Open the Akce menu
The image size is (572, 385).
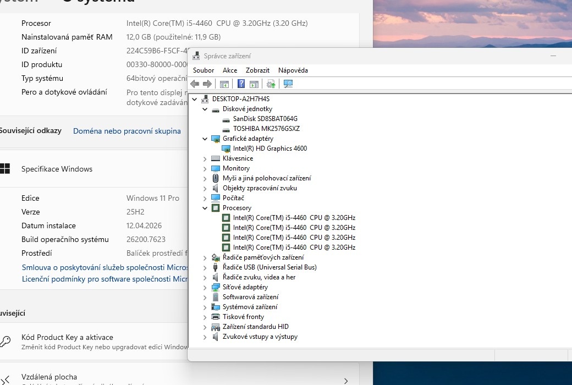tap(230, 70)
